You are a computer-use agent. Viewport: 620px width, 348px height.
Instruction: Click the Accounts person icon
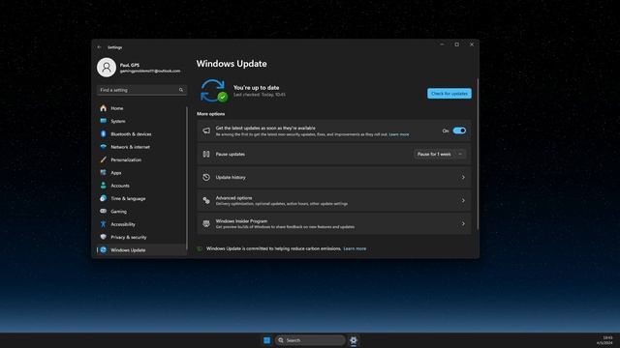pos(104,186)
